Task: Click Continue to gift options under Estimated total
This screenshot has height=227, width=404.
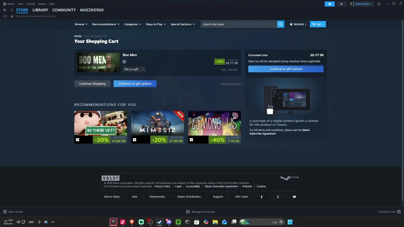Action: (x=286, y=69)
